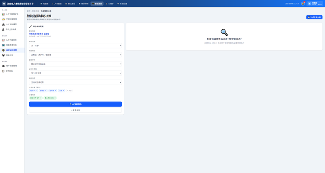Remove the 金融学 tag with its X
325x173 pixels.
[x=46, y=90]
